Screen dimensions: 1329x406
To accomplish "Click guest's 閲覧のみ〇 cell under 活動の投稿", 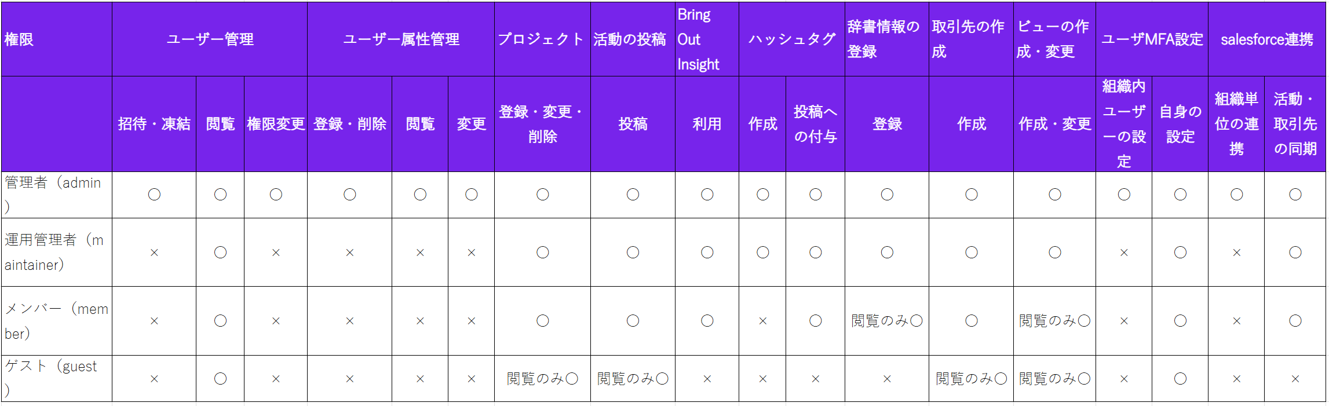I will pyautogui.click(x=633, y=379).
